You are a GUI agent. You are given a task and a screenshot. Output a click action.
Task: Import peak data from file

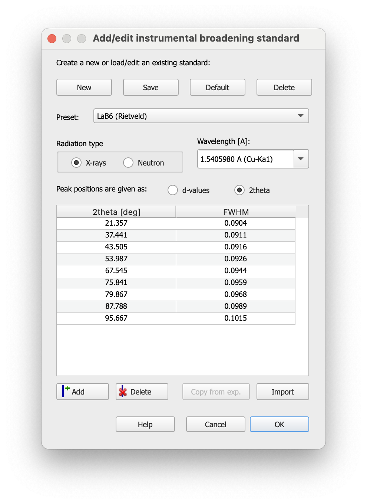point(282,392)
